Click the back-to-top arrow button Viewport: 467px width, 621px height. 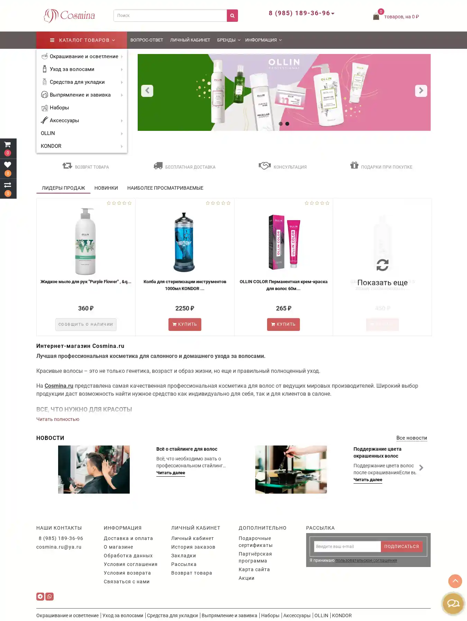point(455,581)
